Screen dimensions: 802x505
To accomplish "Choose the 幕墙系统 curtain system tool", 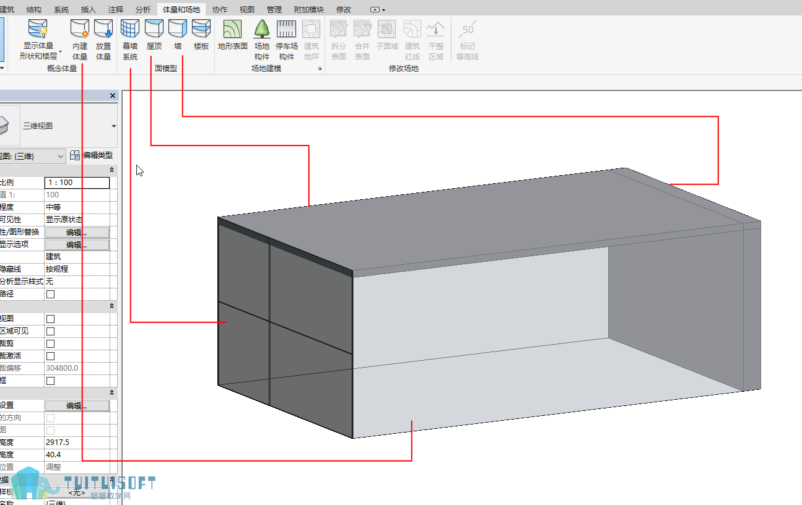I will [130, 40].
